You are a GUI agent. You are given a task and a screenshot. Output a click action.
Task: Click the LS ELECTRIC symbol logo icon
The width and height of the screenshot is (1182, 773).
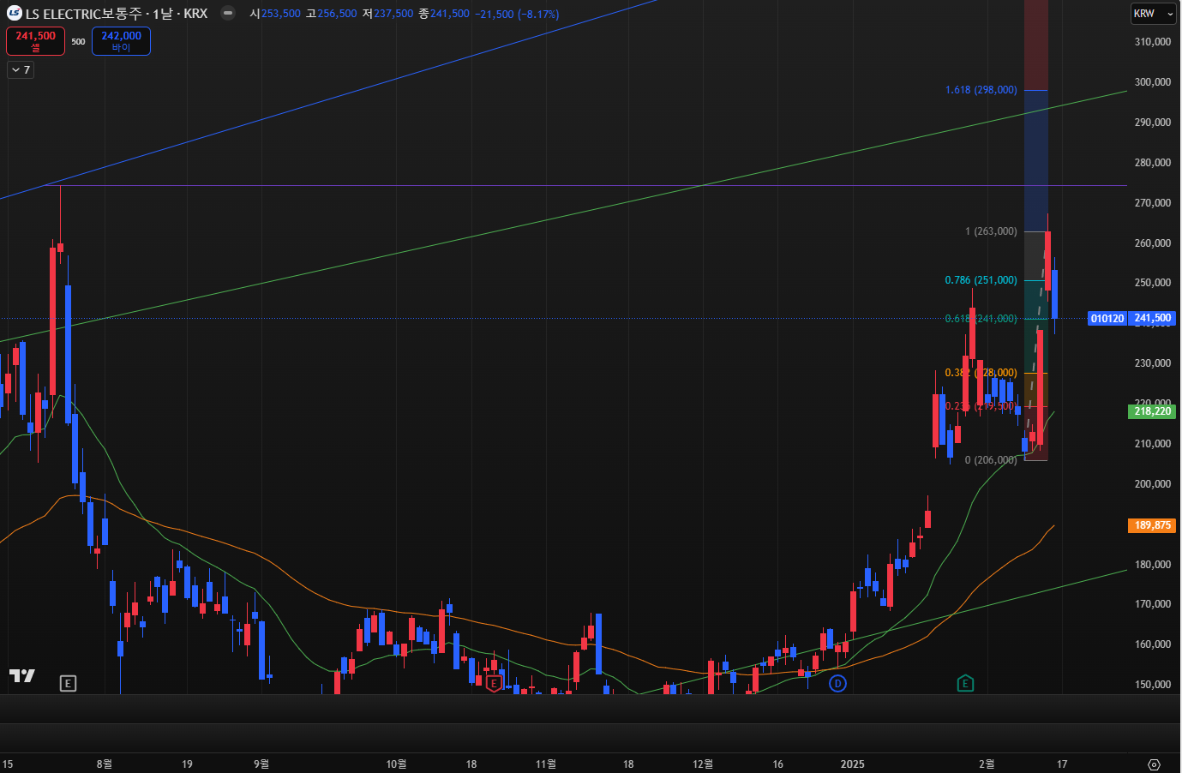point(15,13)
